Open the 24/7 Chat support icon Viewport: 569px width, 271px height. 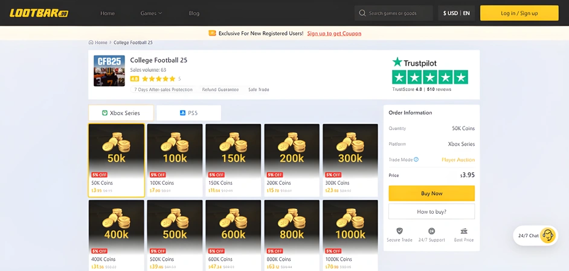click(x=548, y=235)
